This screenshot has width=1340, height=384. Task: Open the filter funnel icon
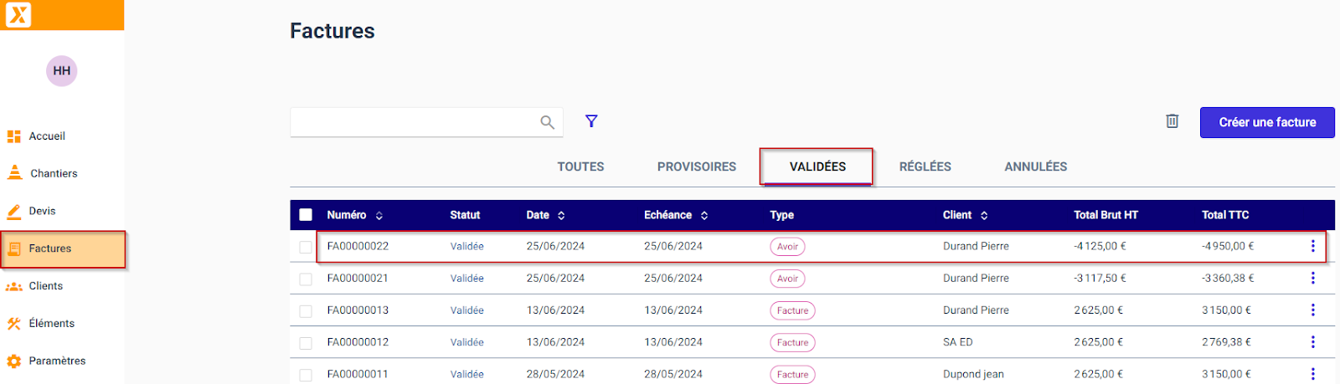(x=591, y=121)
